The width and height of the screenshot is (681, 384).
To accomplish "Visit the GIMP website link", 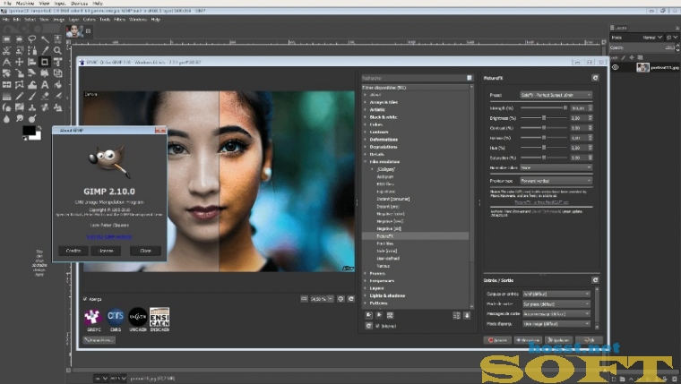I will 109,237.
